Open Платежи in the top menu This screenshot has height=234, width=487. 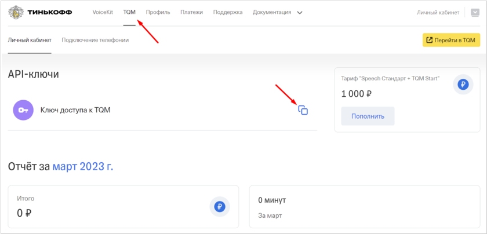(x=192, y=12)
